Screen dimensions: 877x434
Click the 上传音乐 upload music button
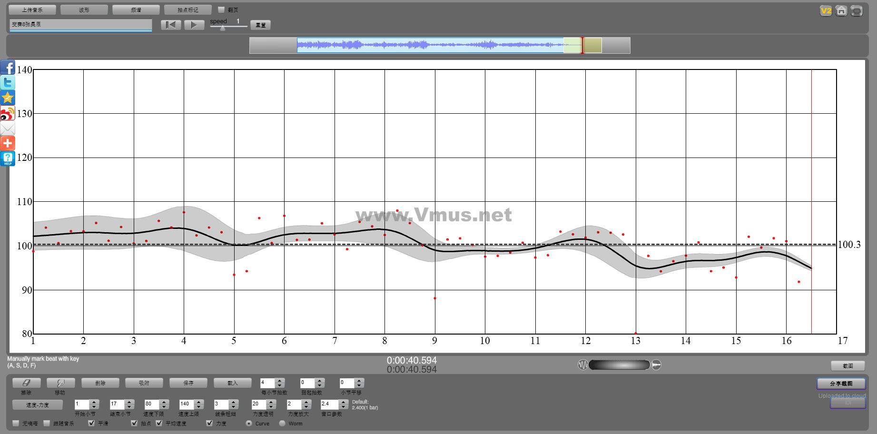pos(32,10)
